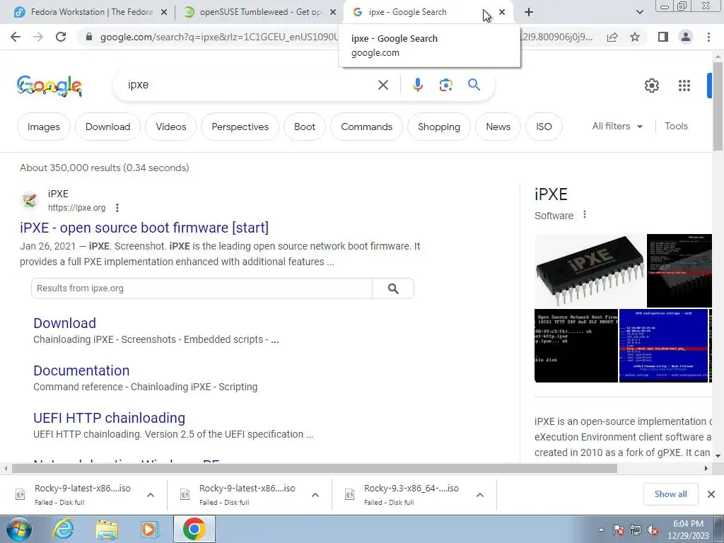Search by image with Google Lens

(x=445, y=85)
